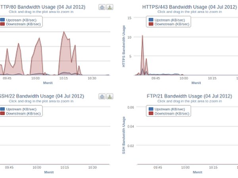Toggle Upstream series in HTTPS/443 legend
The image size is (238, 178).
pos(167,20)
